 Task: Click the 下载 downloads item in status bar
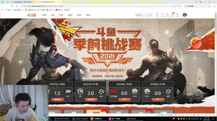(x=193, y=115)
